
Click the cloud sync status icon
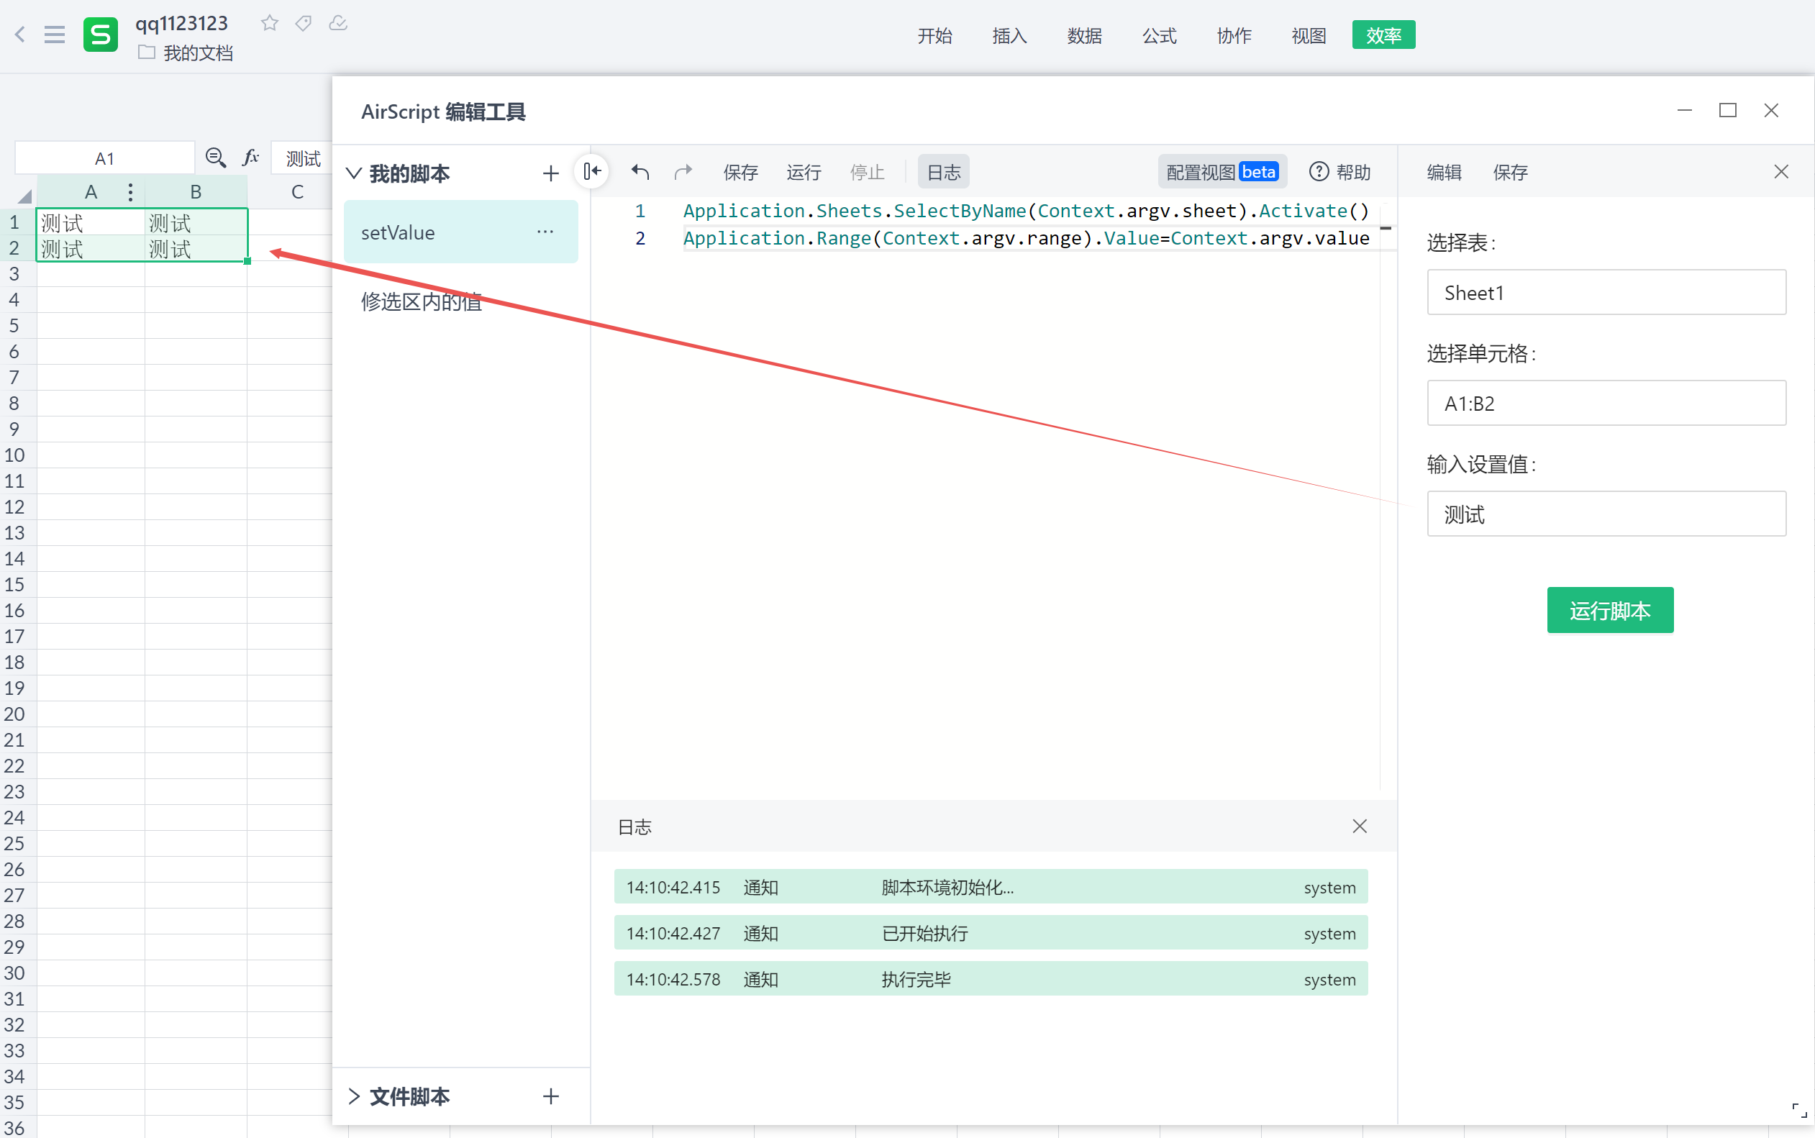click(339, 23)
